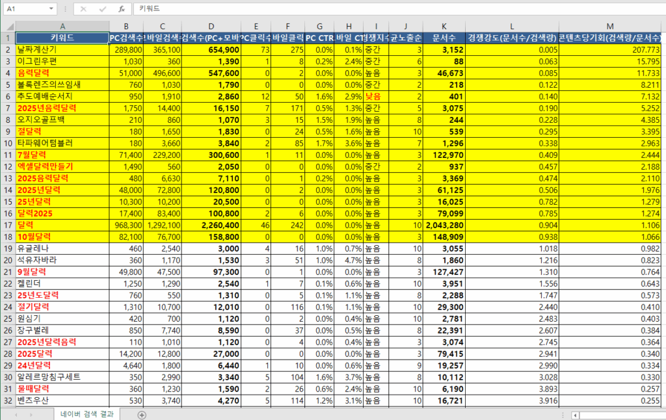Screen dimensions: 666x420
Task: Select the 2025년음력달력 keyword cell
Action: coord(62,108)
